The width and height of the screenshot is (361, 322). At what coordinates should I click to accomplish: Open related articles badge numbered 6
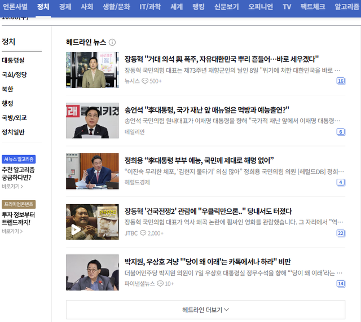[x=341, y=132]
